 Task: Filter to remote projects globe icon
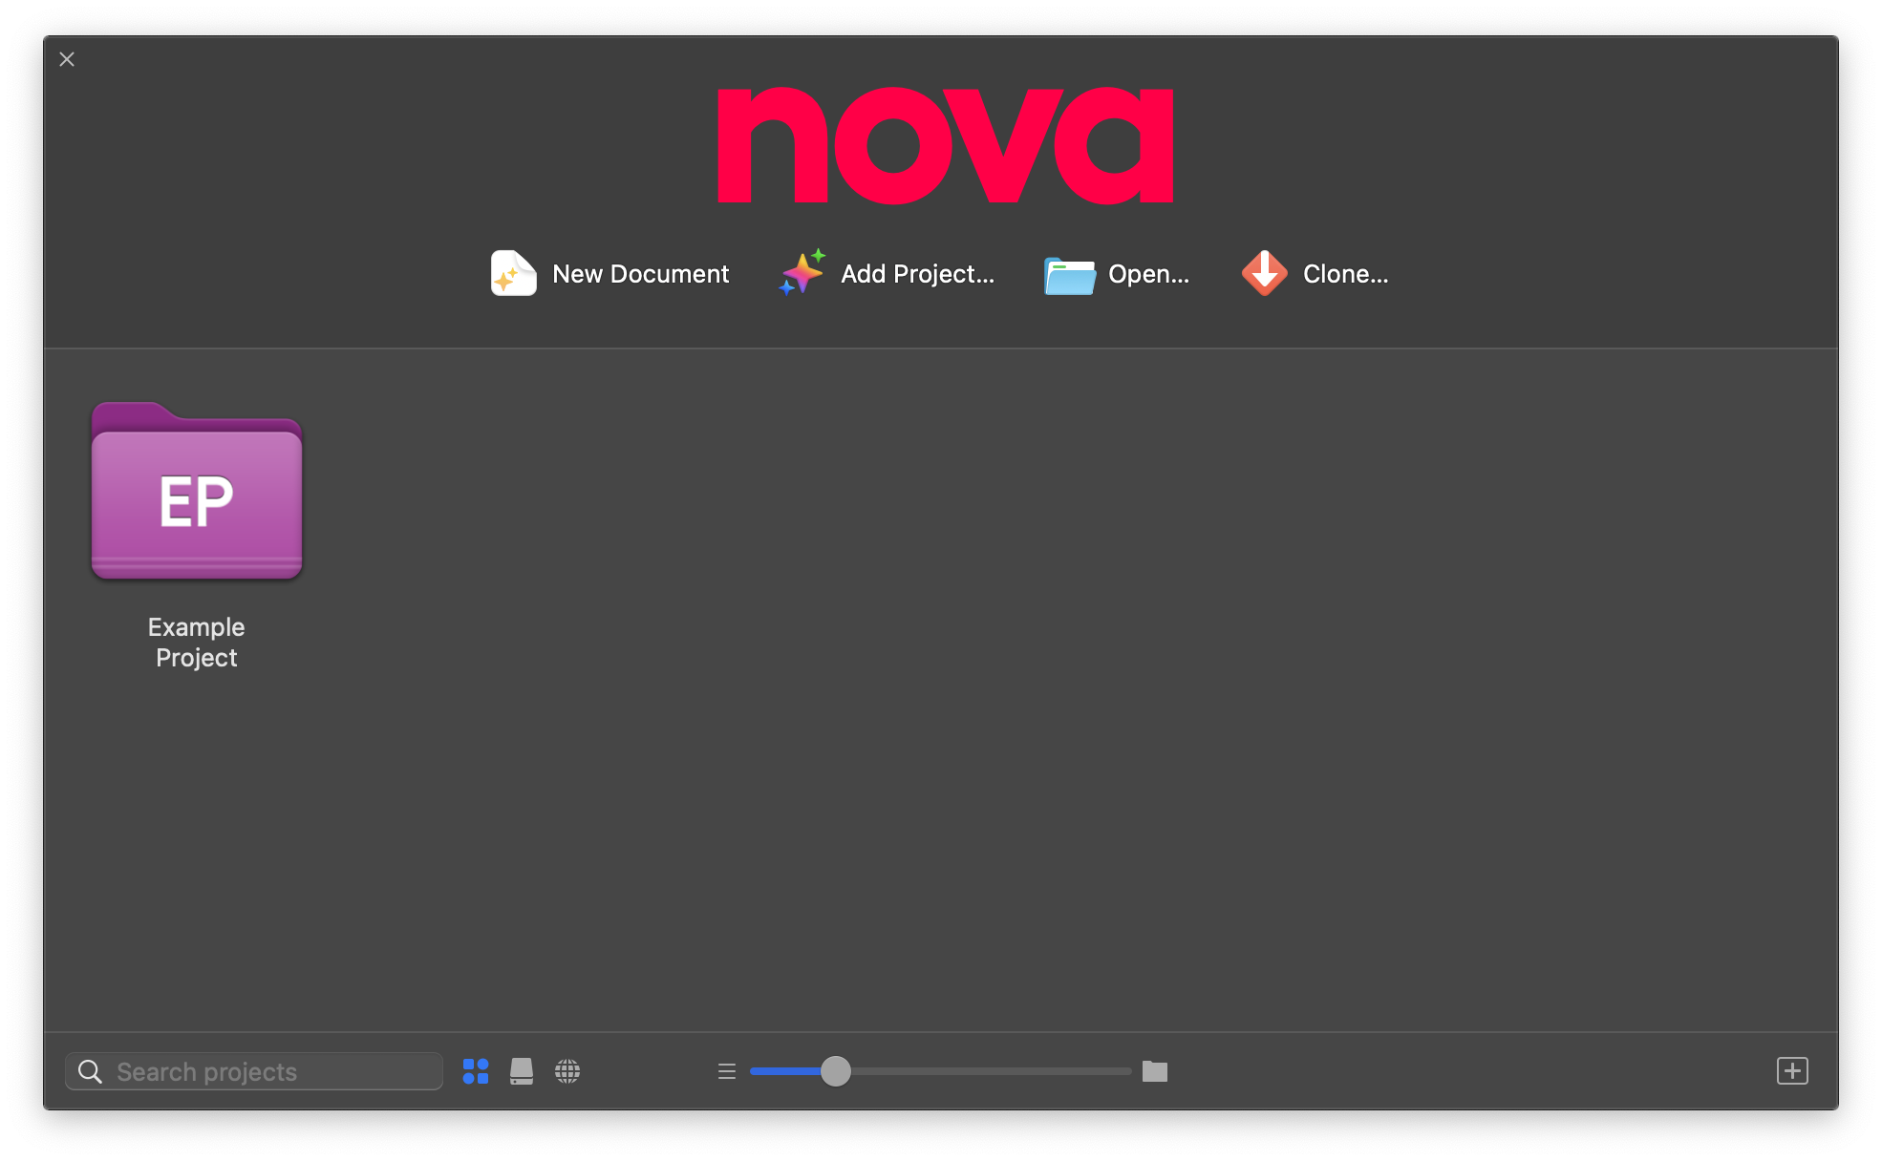567,1071
